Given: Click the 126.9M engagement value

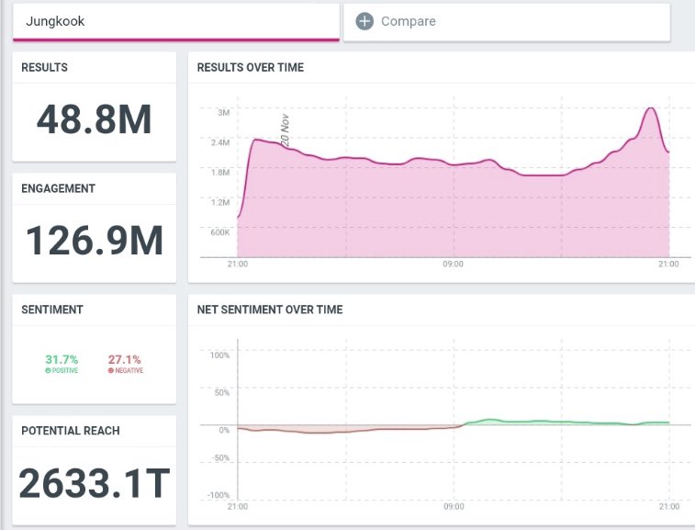Looking at the screenshot, I should coord(95,241).
